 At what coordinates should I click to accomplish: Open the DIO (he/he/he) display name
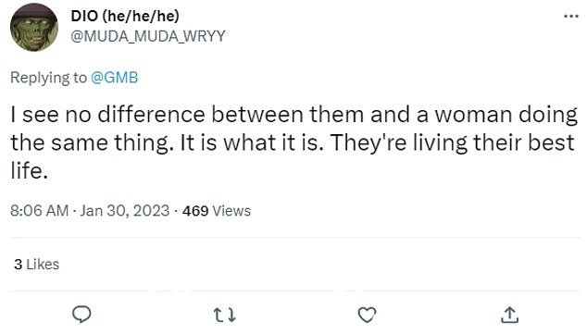[125, 16]
